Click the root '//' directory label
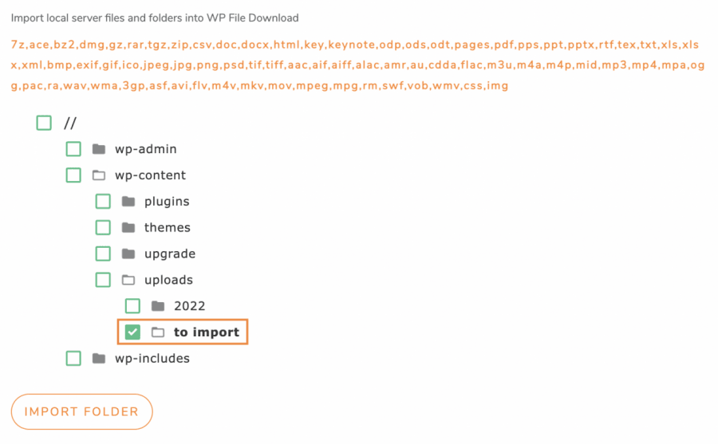The height and width of the screenshot is (444, 718). click(x=69, y=123)
